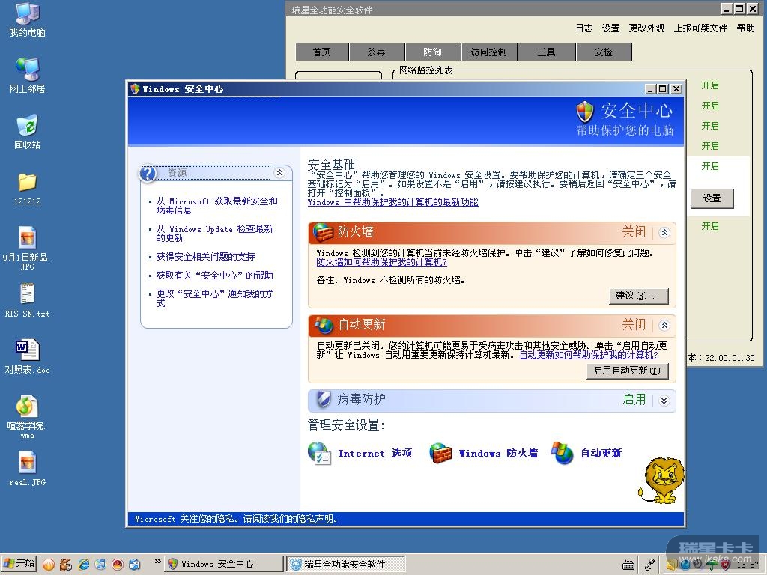The width and height of the screenshot is (767, 575).
Task: Open the 上报可疑文件 menu in Rising window
Action: click(x=701, y=28)
